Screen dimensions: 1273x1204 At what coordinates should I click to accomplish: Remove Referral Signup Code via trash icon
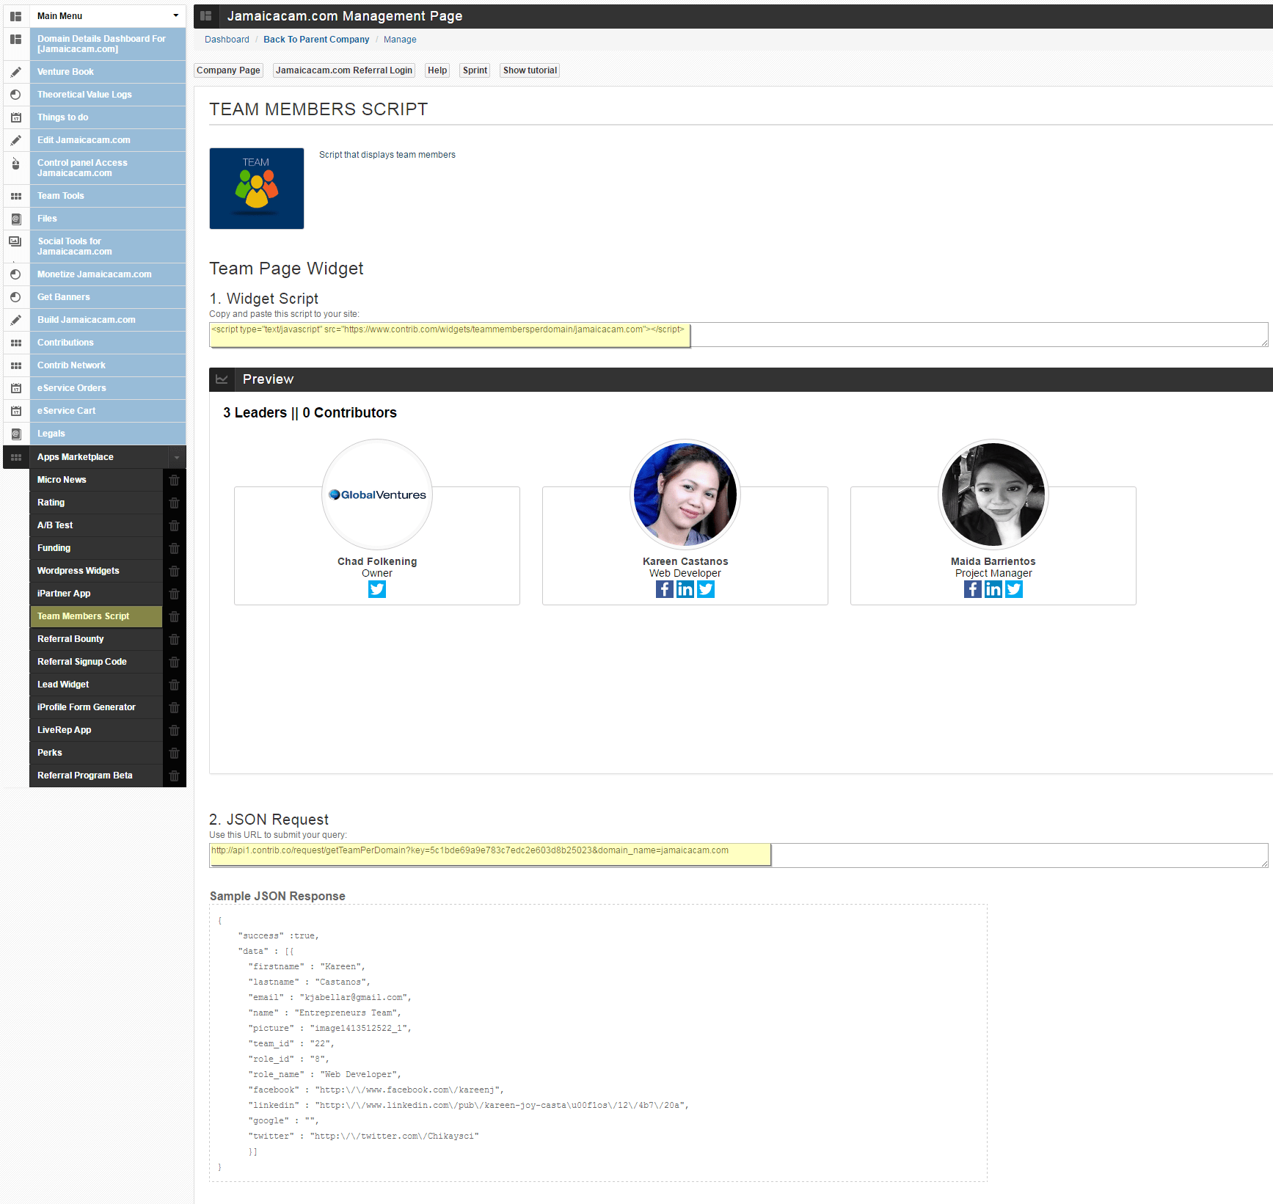click(174, 662)
